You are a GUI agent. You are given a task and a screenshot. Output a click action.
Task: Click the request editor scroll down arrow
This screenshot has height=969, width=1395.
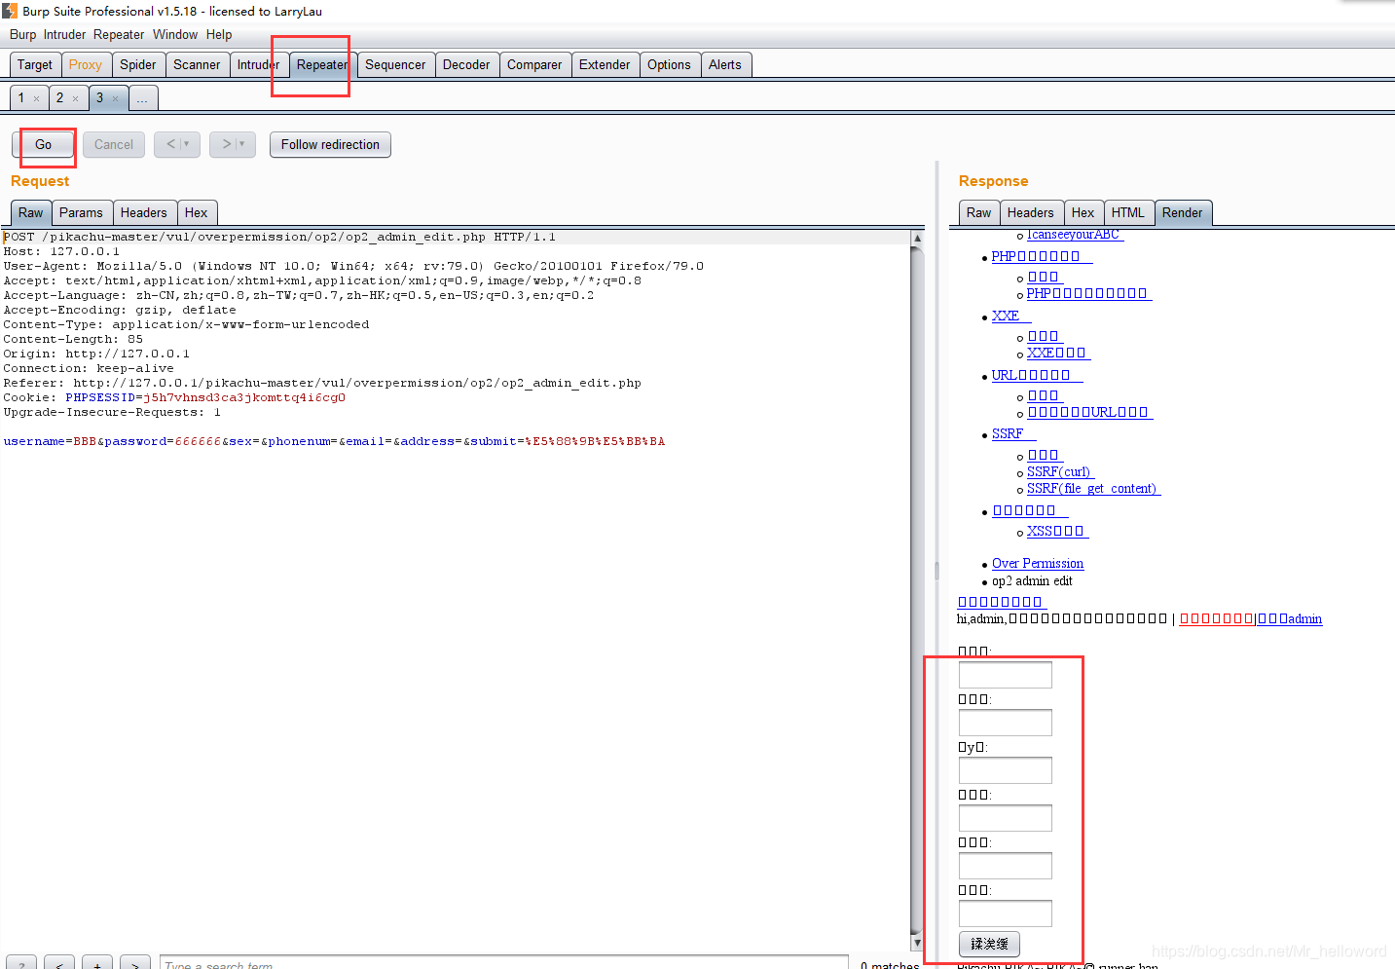pyautogui.click(x=917, y=943)
